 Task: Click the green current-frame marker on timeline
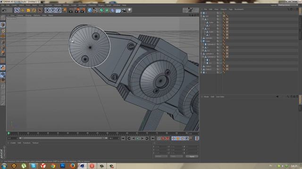click(x=8, y=133)
